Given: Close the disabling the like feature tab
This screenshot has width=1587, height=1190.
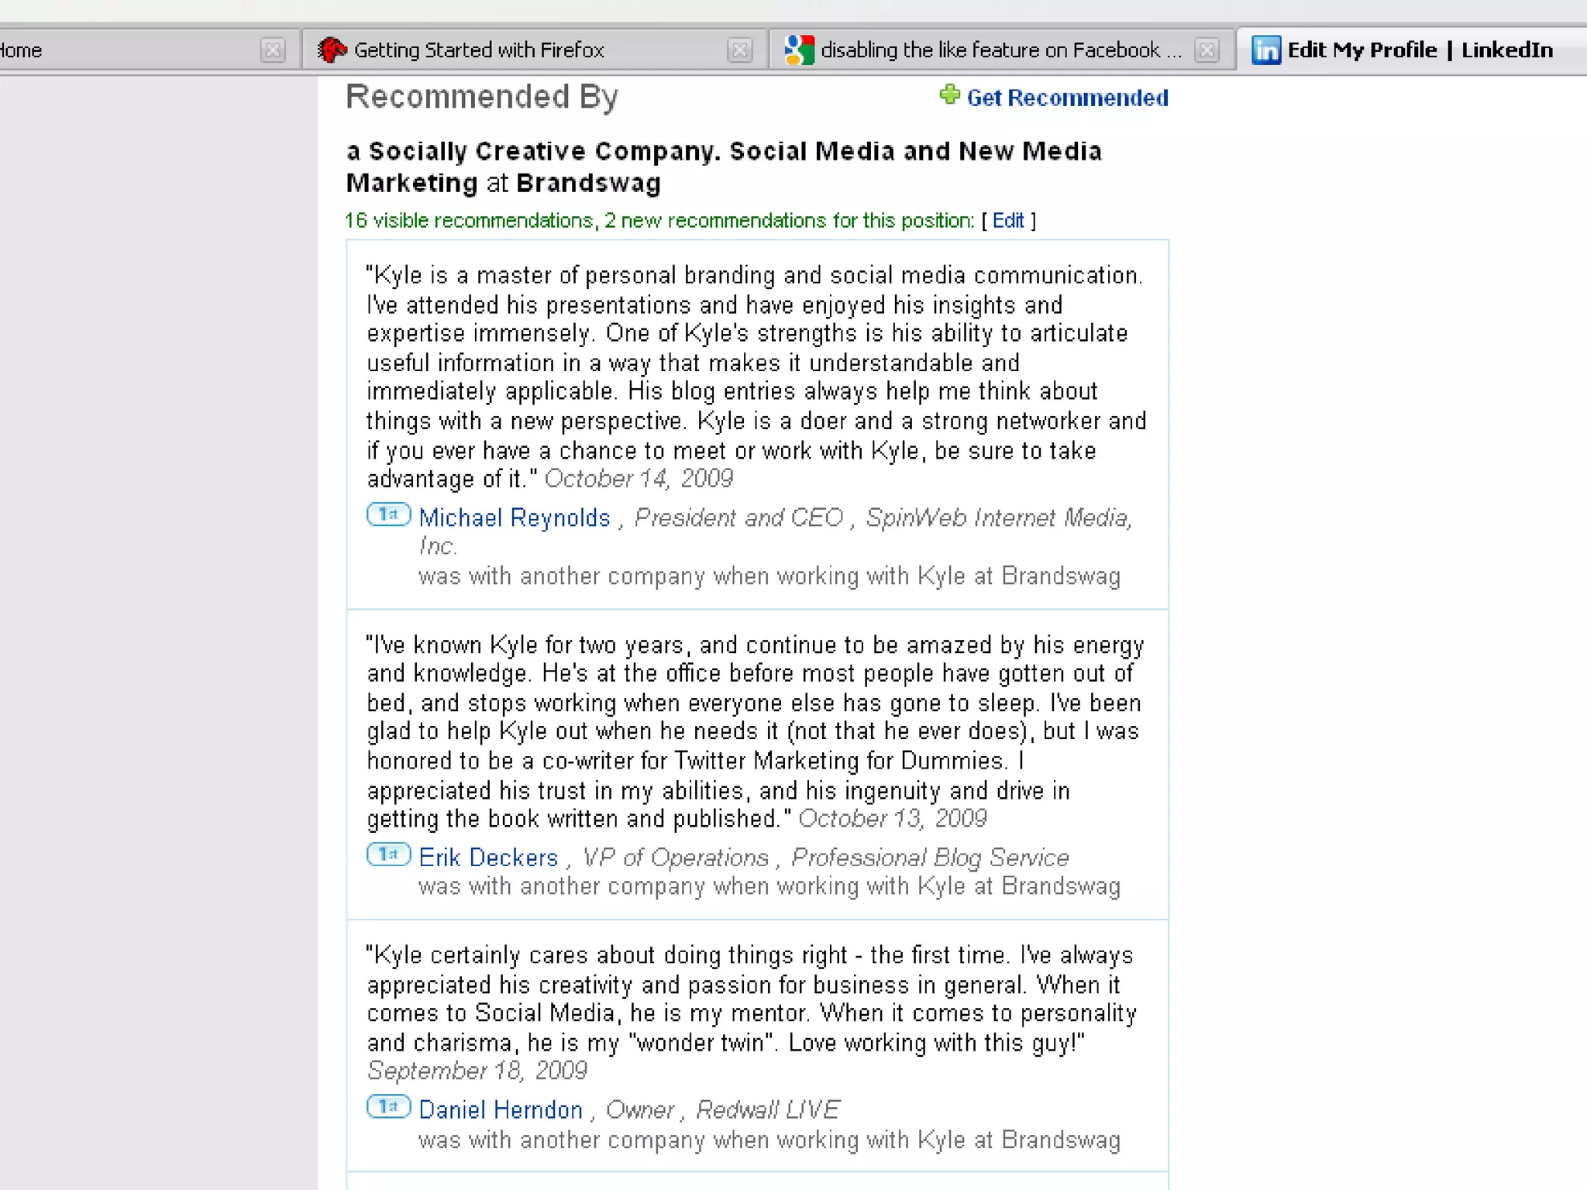Looking at the screenshot, I should 1207,50.
